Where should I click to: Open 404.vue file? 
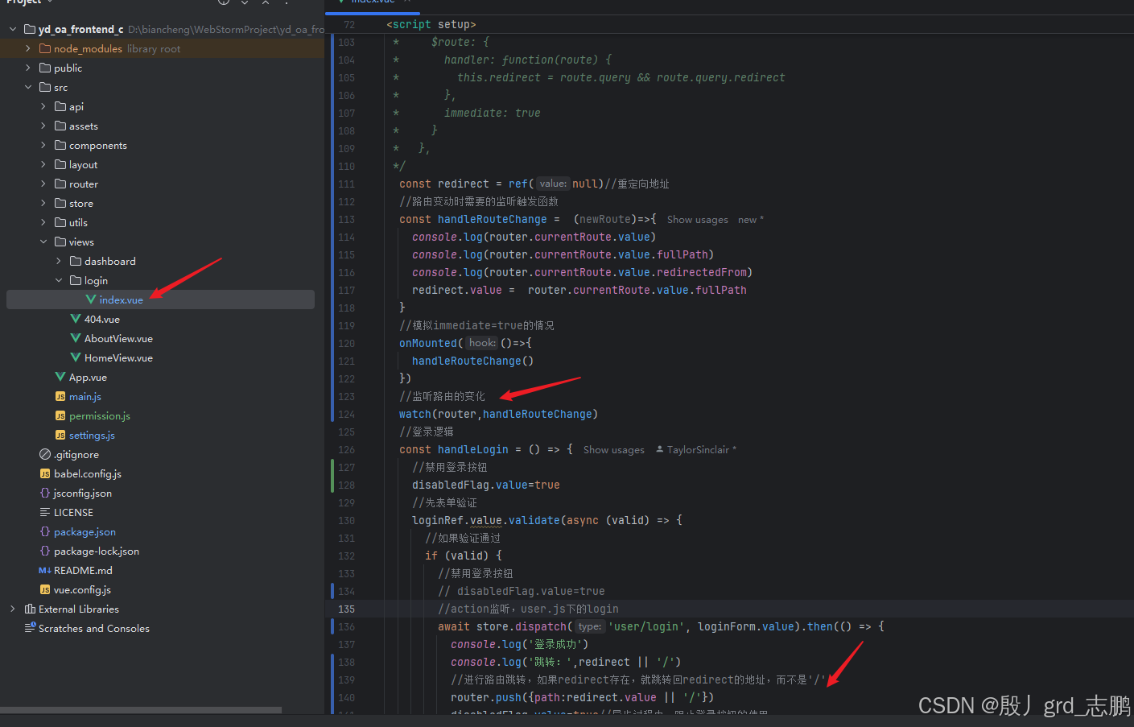coord(102,320)
